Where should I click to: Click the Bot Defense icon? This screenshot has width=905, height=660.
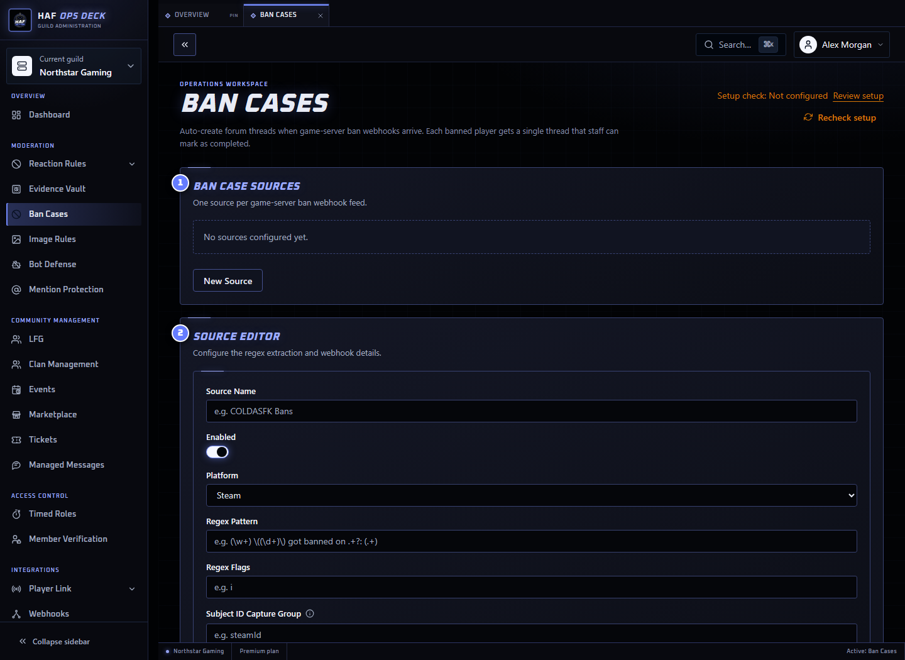pyautogui.click(x=16, y=265)
